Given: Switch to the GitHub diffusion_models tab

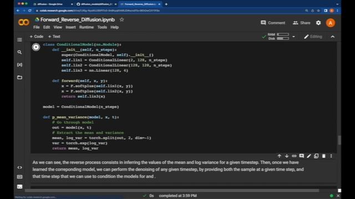Looking at the screenshot, I should 97,4.
